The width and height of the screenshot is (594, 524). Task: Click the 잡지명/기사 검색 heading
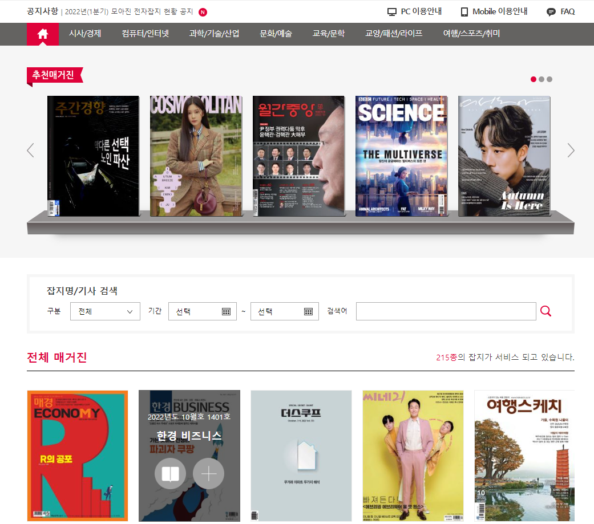pyautogui.click(x=82, y=291)
